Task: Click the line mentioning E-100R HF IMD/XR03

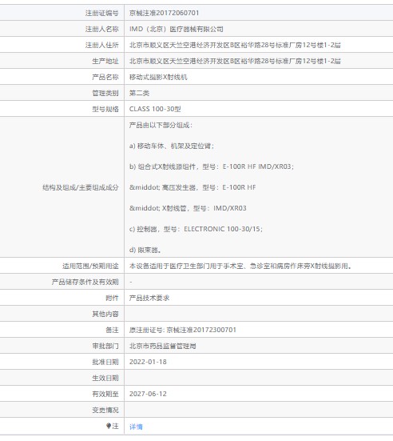Action: pos(212,166)
